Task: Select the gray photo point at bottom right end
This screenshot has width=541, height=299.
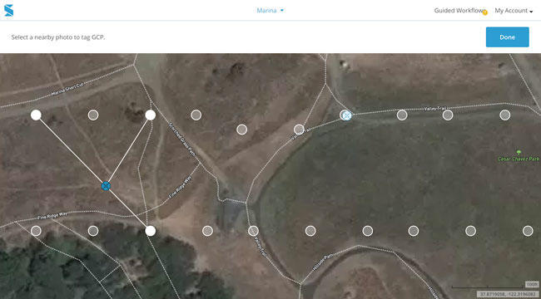Action: click(528, 231)
